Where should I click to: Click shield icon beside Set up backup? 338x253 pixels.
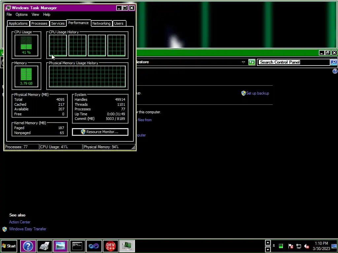click(x=243, y=93)
